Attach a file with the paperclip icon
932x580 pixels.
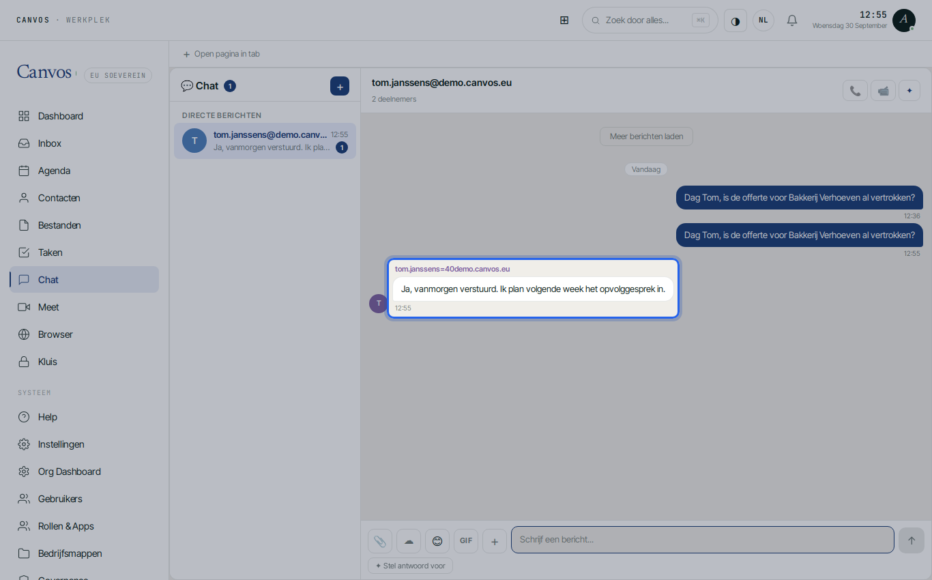coord(380,541)
